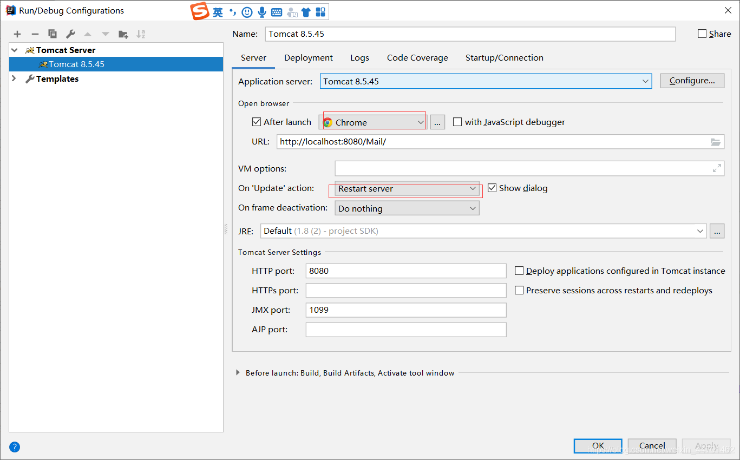The height and width of the screenshot is (460, 740).
Task: Enable Preserve sessions across restarts and redeploys
Action: click(519, 290)
